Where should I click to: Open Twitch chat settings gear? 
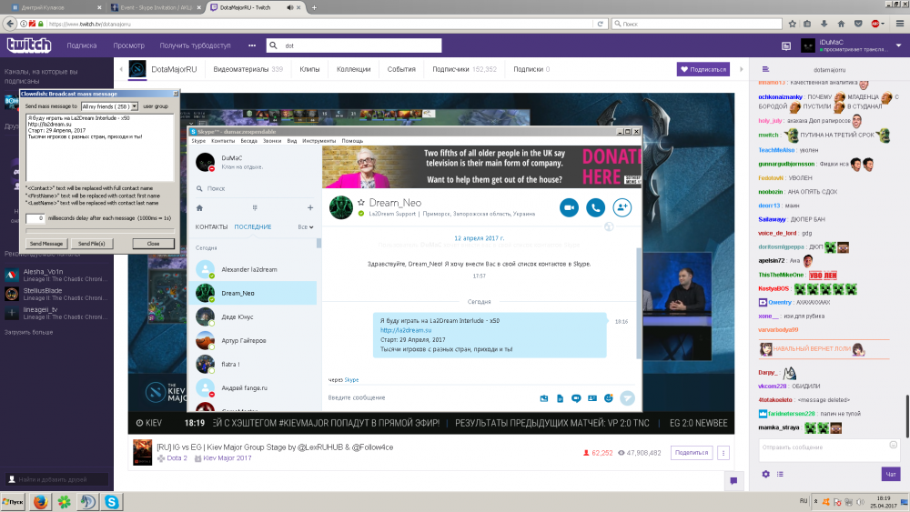[x=765, y=474]
